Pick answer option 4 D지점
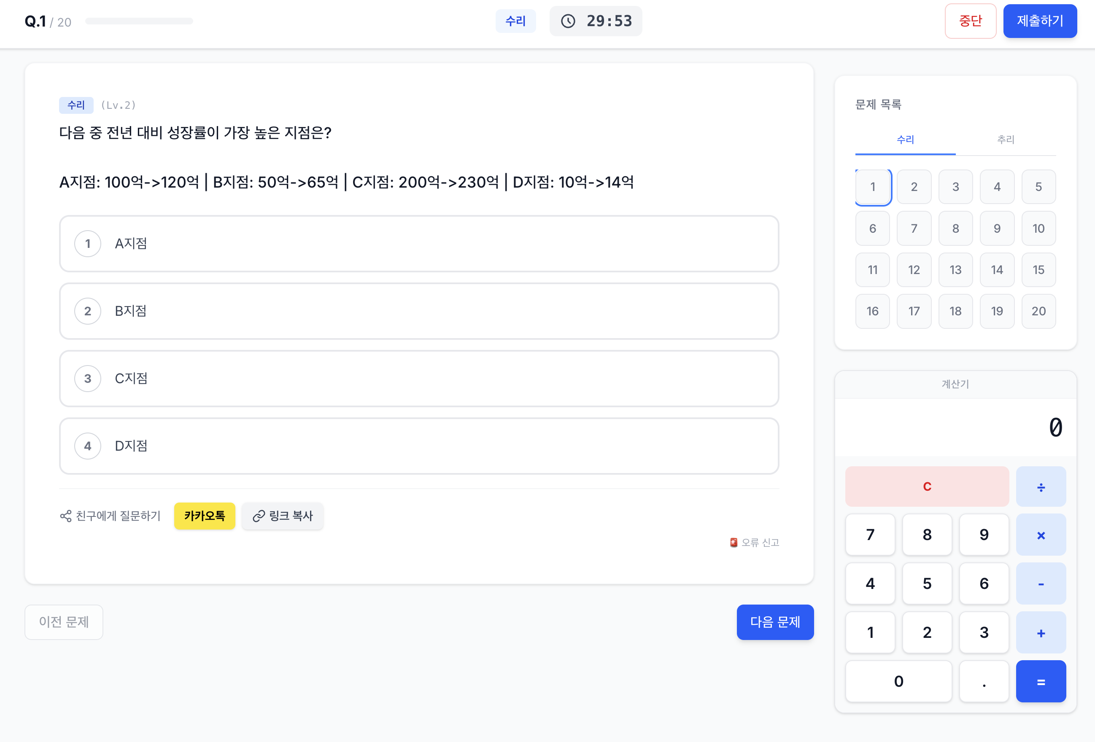This screenshot has width=1095, height=742. click(x=418, y=446)
